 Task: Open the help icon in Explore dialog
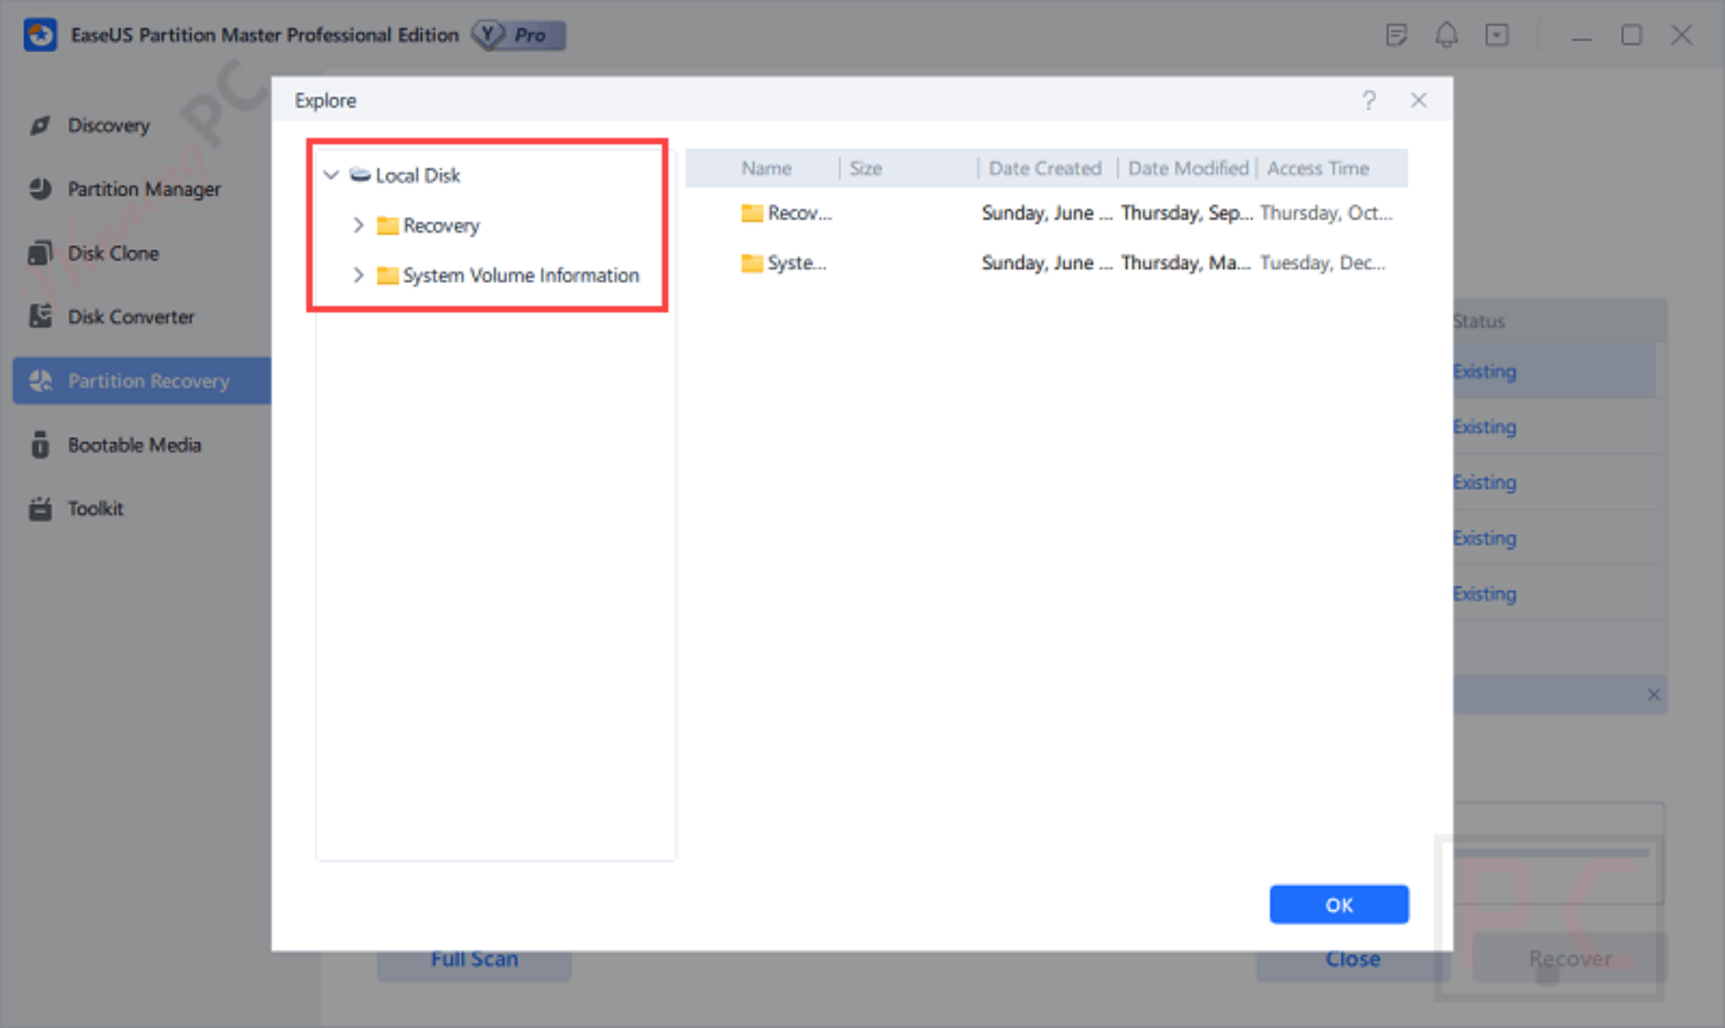pyautogui.click(x=1370, y=100)
